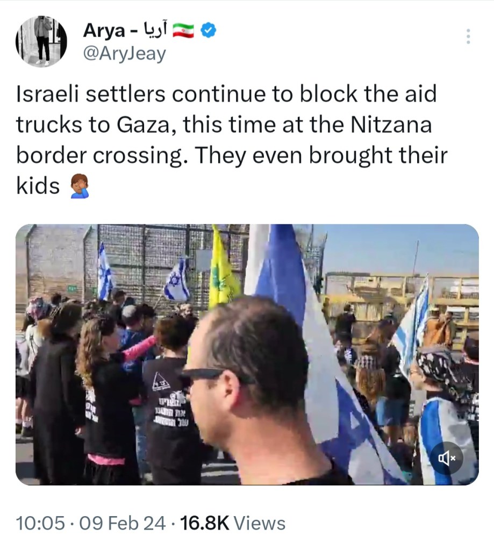Unmute the video with the speaker icon
The image size is (494, 550).
click(x=447, y=458)
